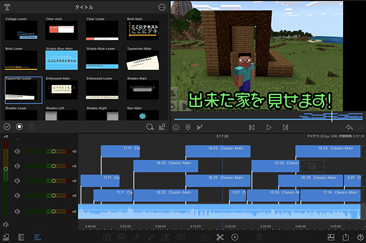The height and width of the screenshot is (243, 366).
Task: Toggle the master volume speaker icon
Action: tap(6, 224)
